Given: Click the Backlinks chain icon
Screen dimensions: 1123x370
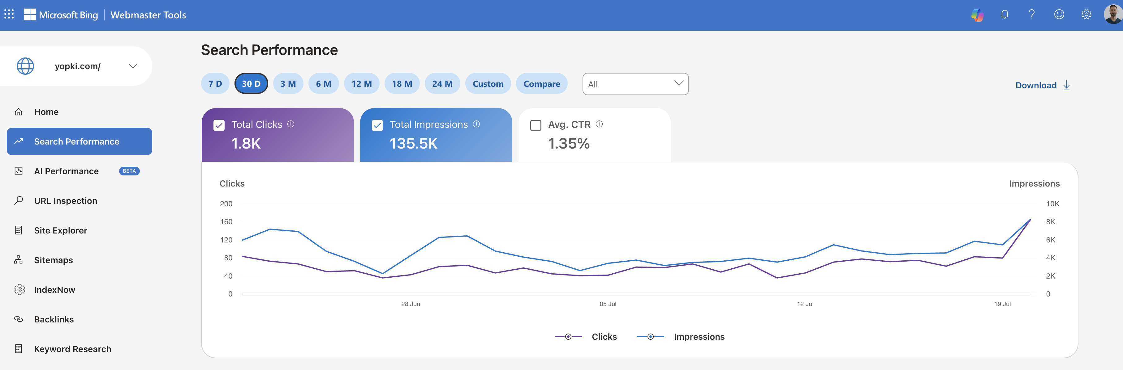Looking at the screenshot, I should 18,319.
